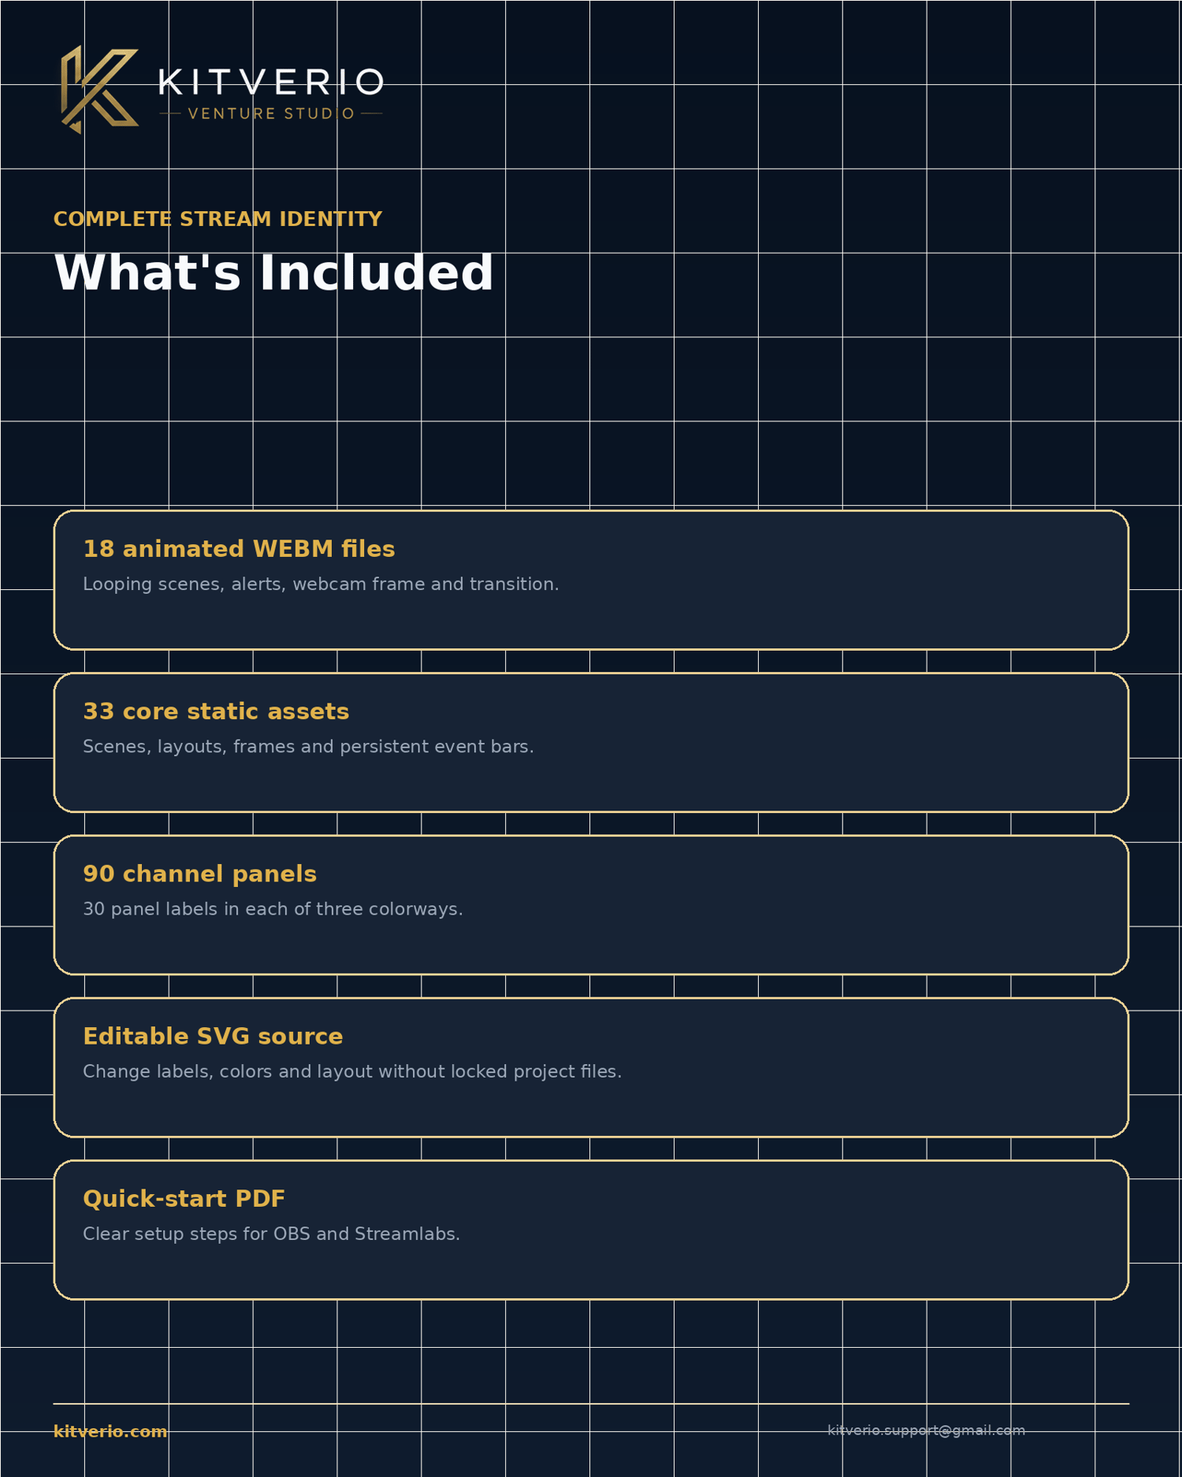Click the gold K logo icon
Image resolution: width=1182 pixels, height=1477 pixels.
tap(100, 89)
